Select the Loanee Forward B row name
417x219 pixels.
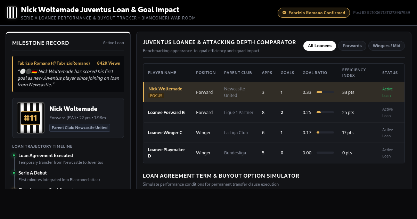166,112
